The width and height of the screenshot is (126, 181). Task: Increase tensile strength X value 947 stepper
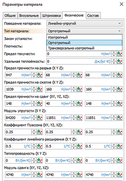(34, 74)
